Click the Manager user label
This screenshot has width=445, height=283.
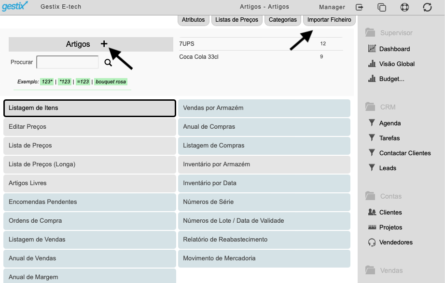(x=332, y=7)
